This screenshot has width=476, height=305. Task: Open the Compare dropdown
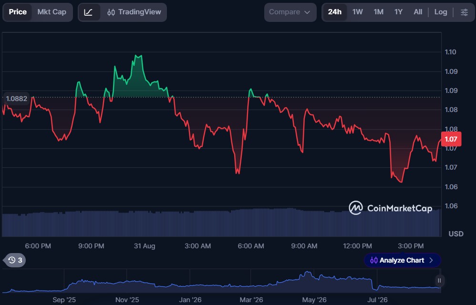pos(290,12)
